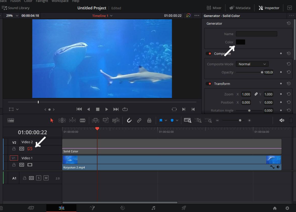This screenshot has width=296, height=212.
Task: Click the Insert Clip icon
Action: (95, 120)
